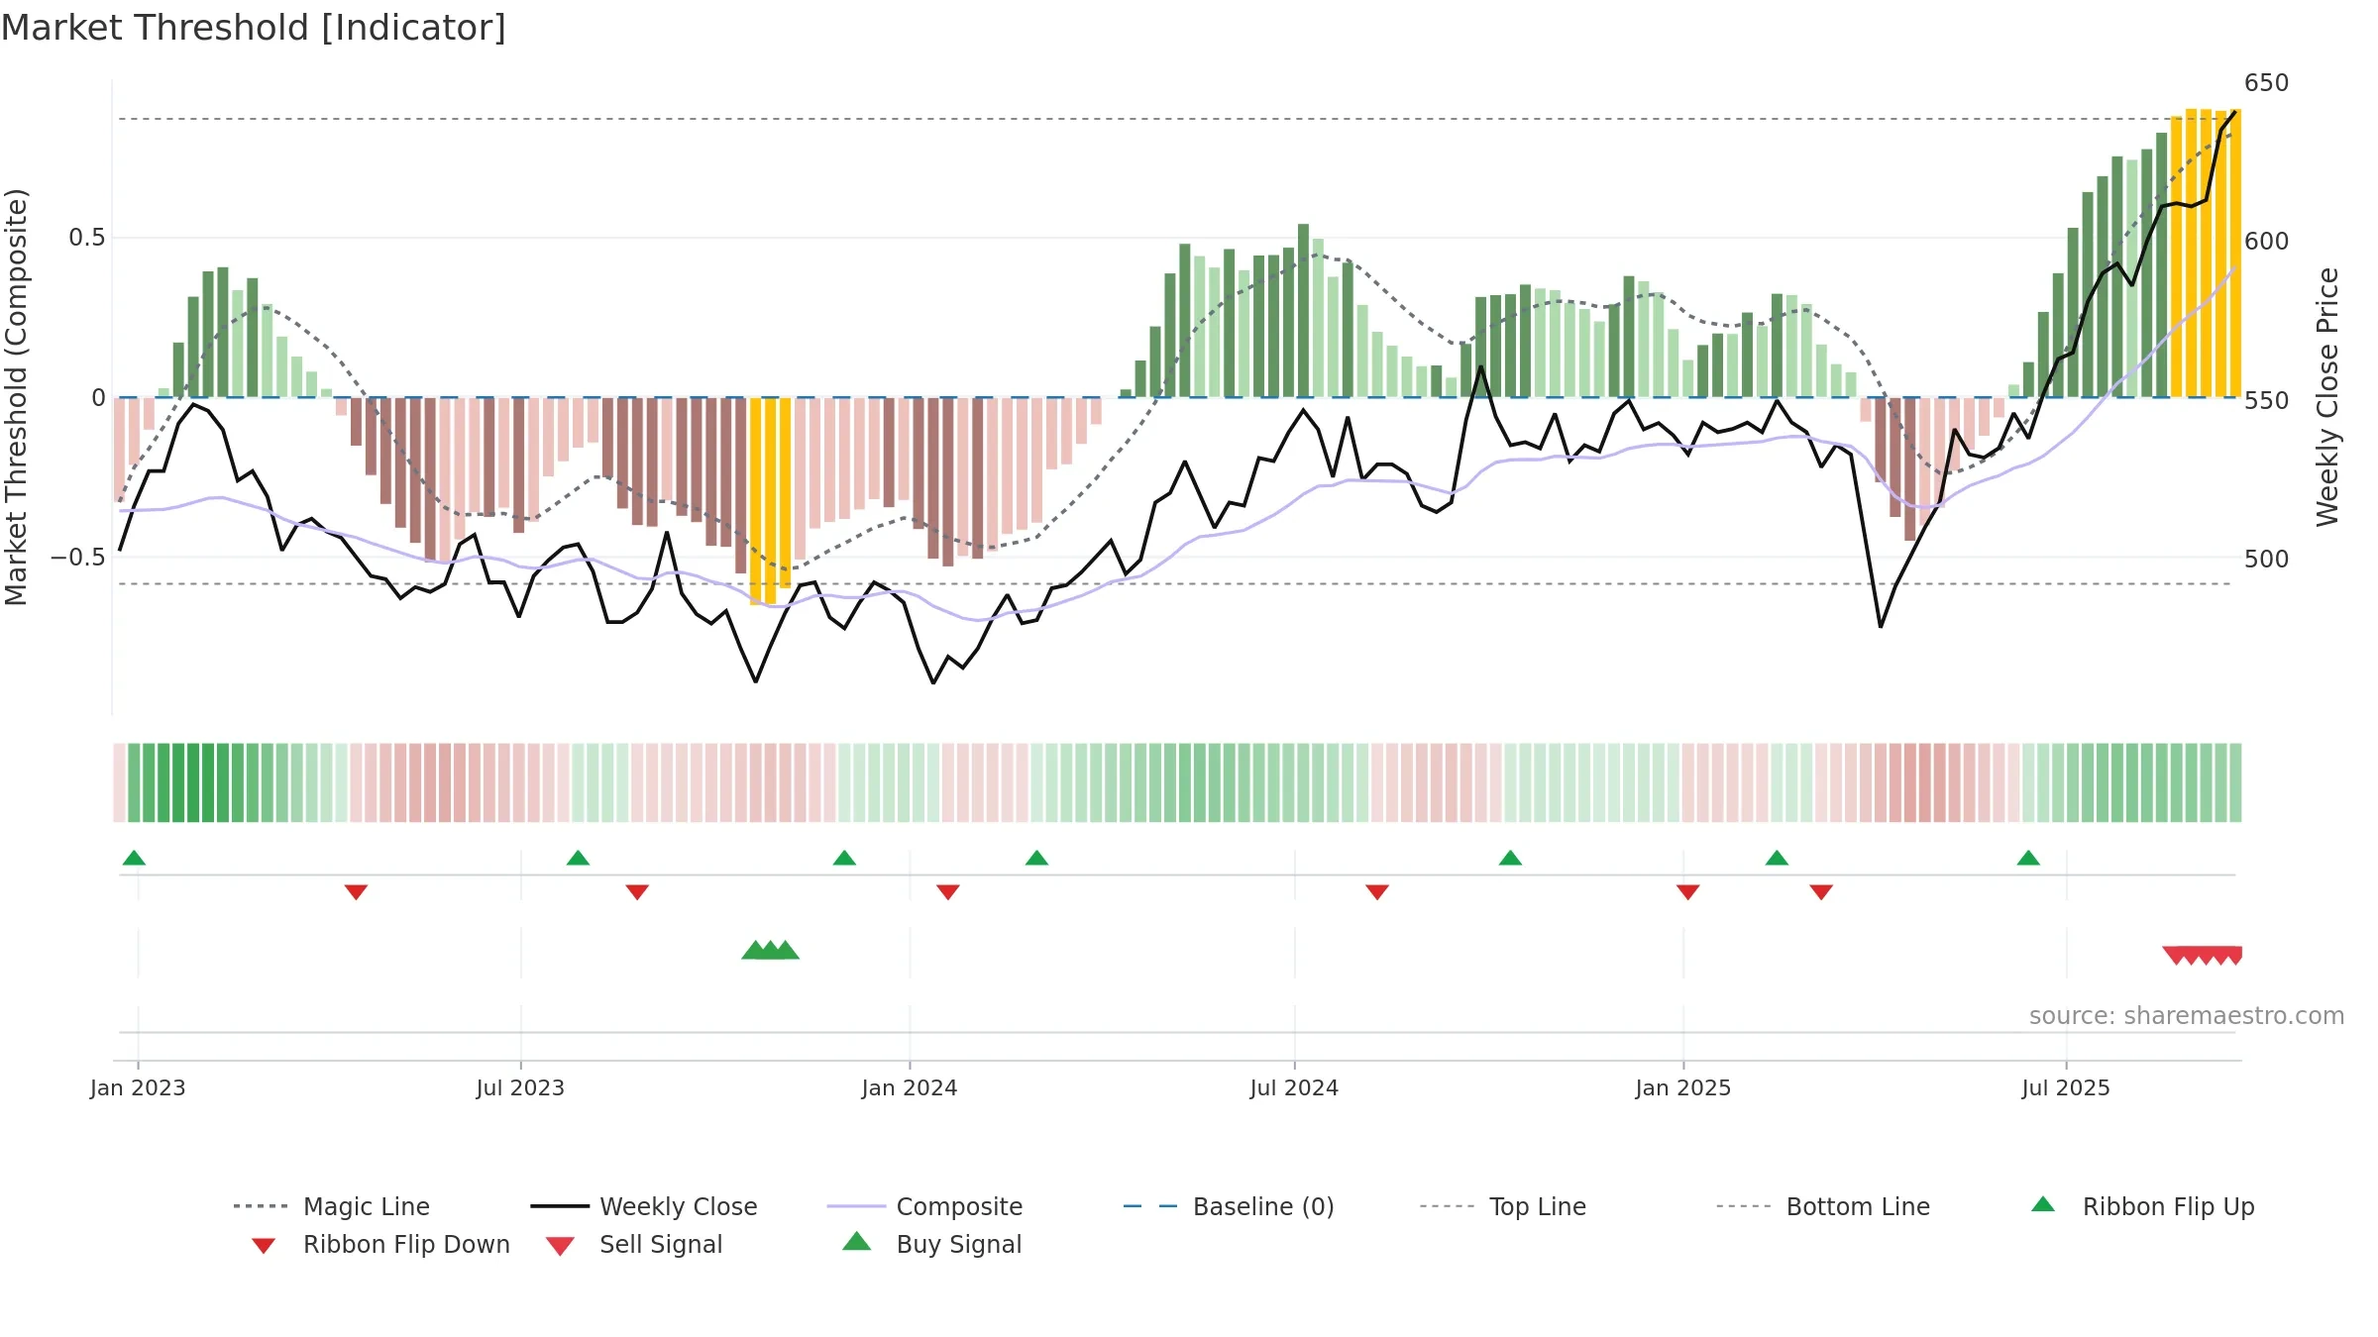Toggle the Buy Signal legend entry
The image size is (2378, 1337).
(x=931, y=1244)
